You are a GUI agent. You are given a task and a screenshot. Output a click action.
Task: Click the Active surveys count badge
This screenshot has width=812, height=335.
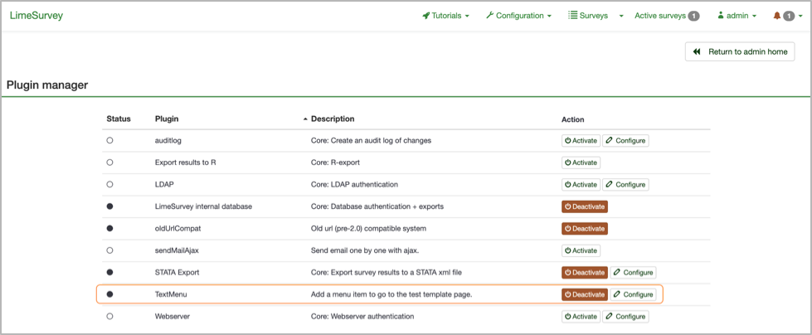coord(693,16)
